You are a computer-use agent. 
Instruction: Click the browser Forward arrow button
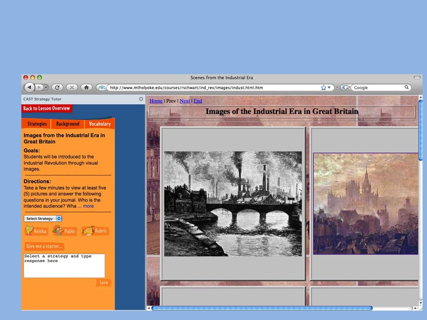pos(39,88)
